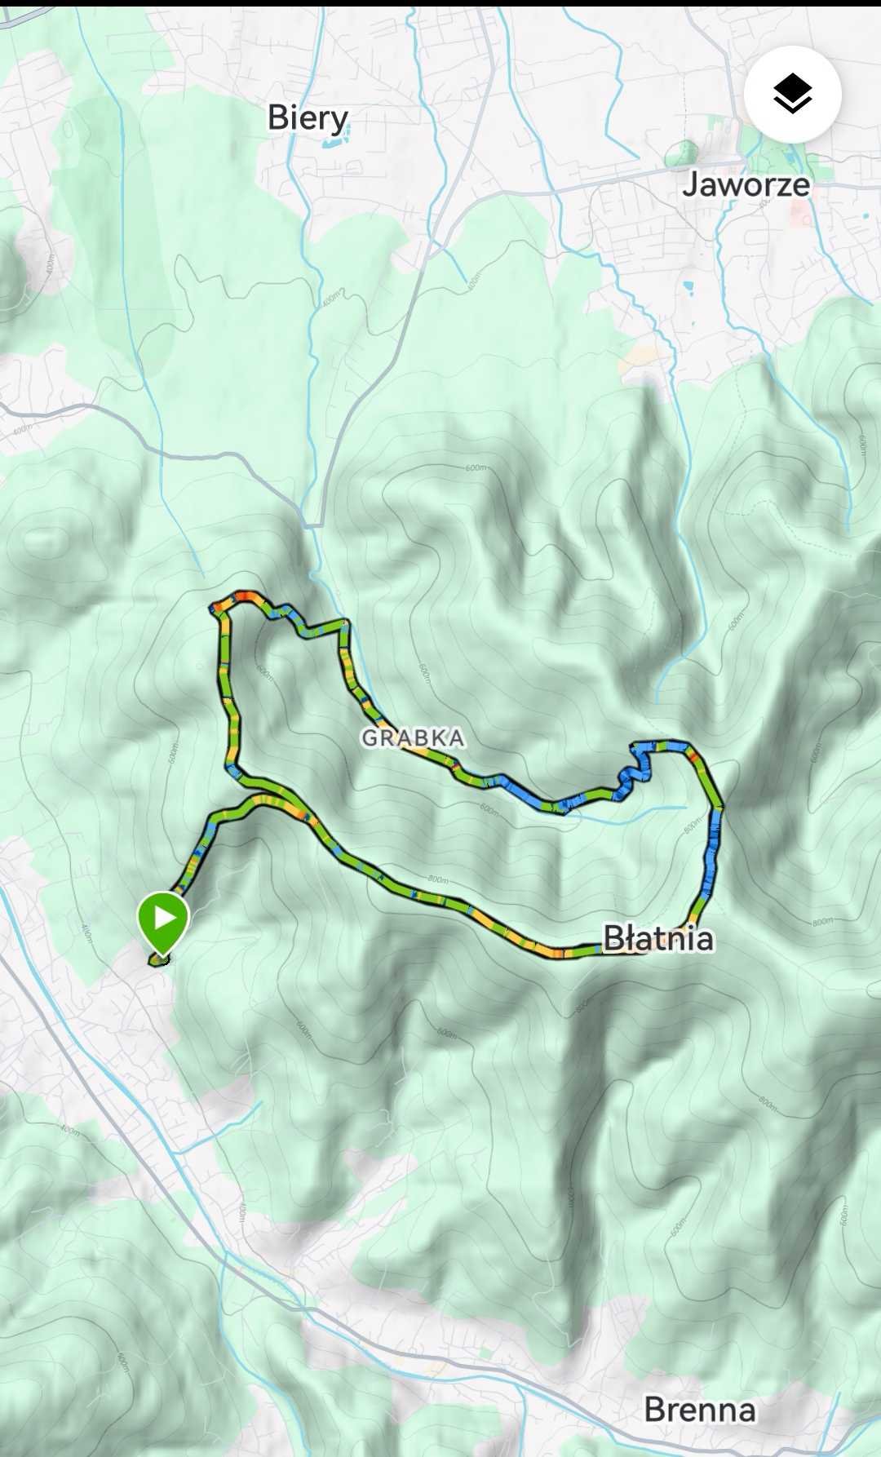Tap the Biery village label

[308, 118]
